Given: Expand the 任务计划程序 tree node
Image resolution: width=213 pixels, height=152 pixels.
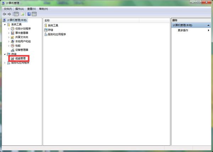Looking at the screenshot, I should [x=9, y=29].
